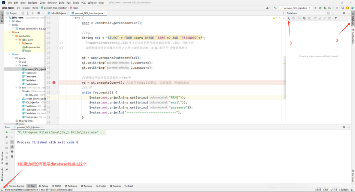This screenshot has width=355, height=192.
Task: Open Project panel options gear
Action: pyautogui.click(x=39, y=13)
